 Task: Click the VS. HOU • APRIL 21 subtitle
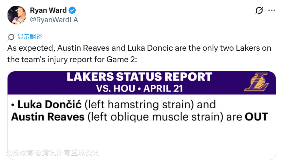tap(139, 88)
